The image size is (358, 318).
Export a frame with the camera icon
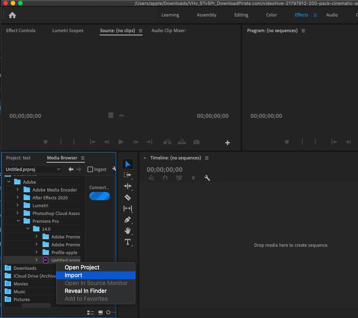pos(197,142)
